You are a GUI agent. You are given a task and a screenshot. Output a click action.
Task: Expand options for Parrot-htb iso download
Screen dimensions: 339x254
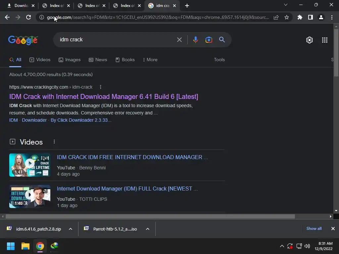148,229
